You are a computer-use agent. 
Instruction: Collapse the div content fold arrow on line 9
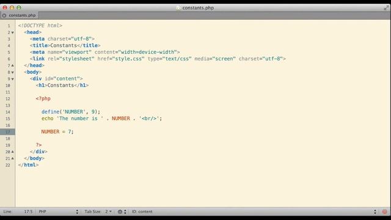[x=12, y=79]
